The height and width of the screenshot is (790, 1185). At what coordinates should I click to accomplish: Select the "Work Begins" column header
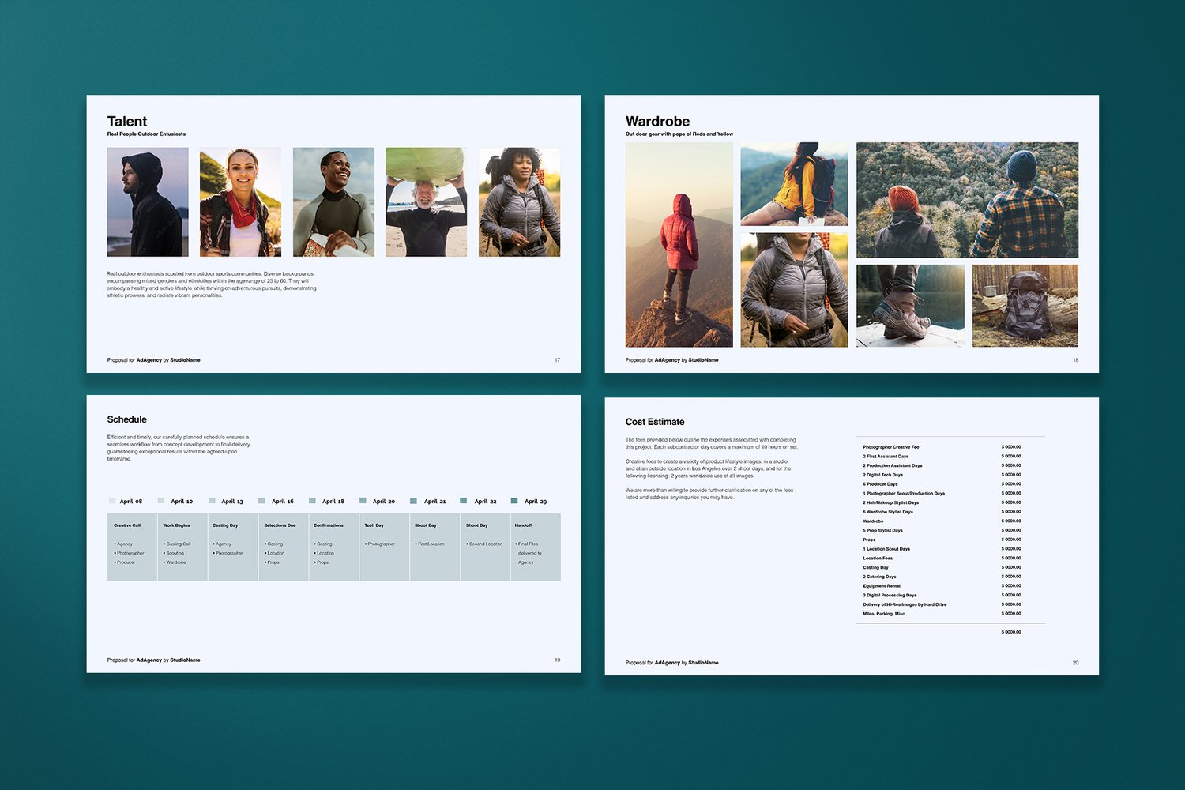[176, 525]
